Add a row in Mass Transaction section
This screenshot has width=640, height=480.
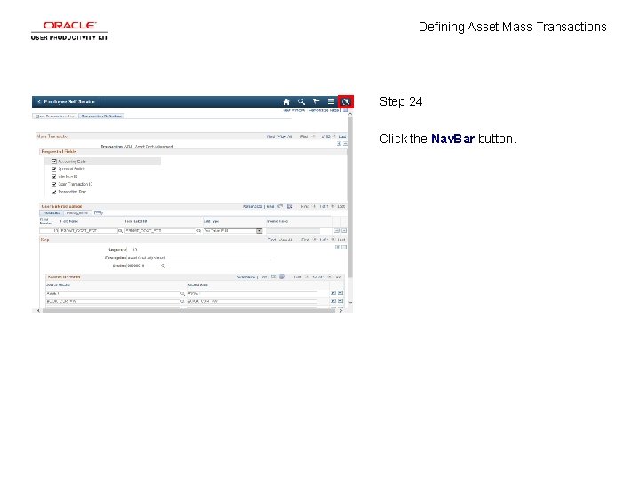point(339,144)
